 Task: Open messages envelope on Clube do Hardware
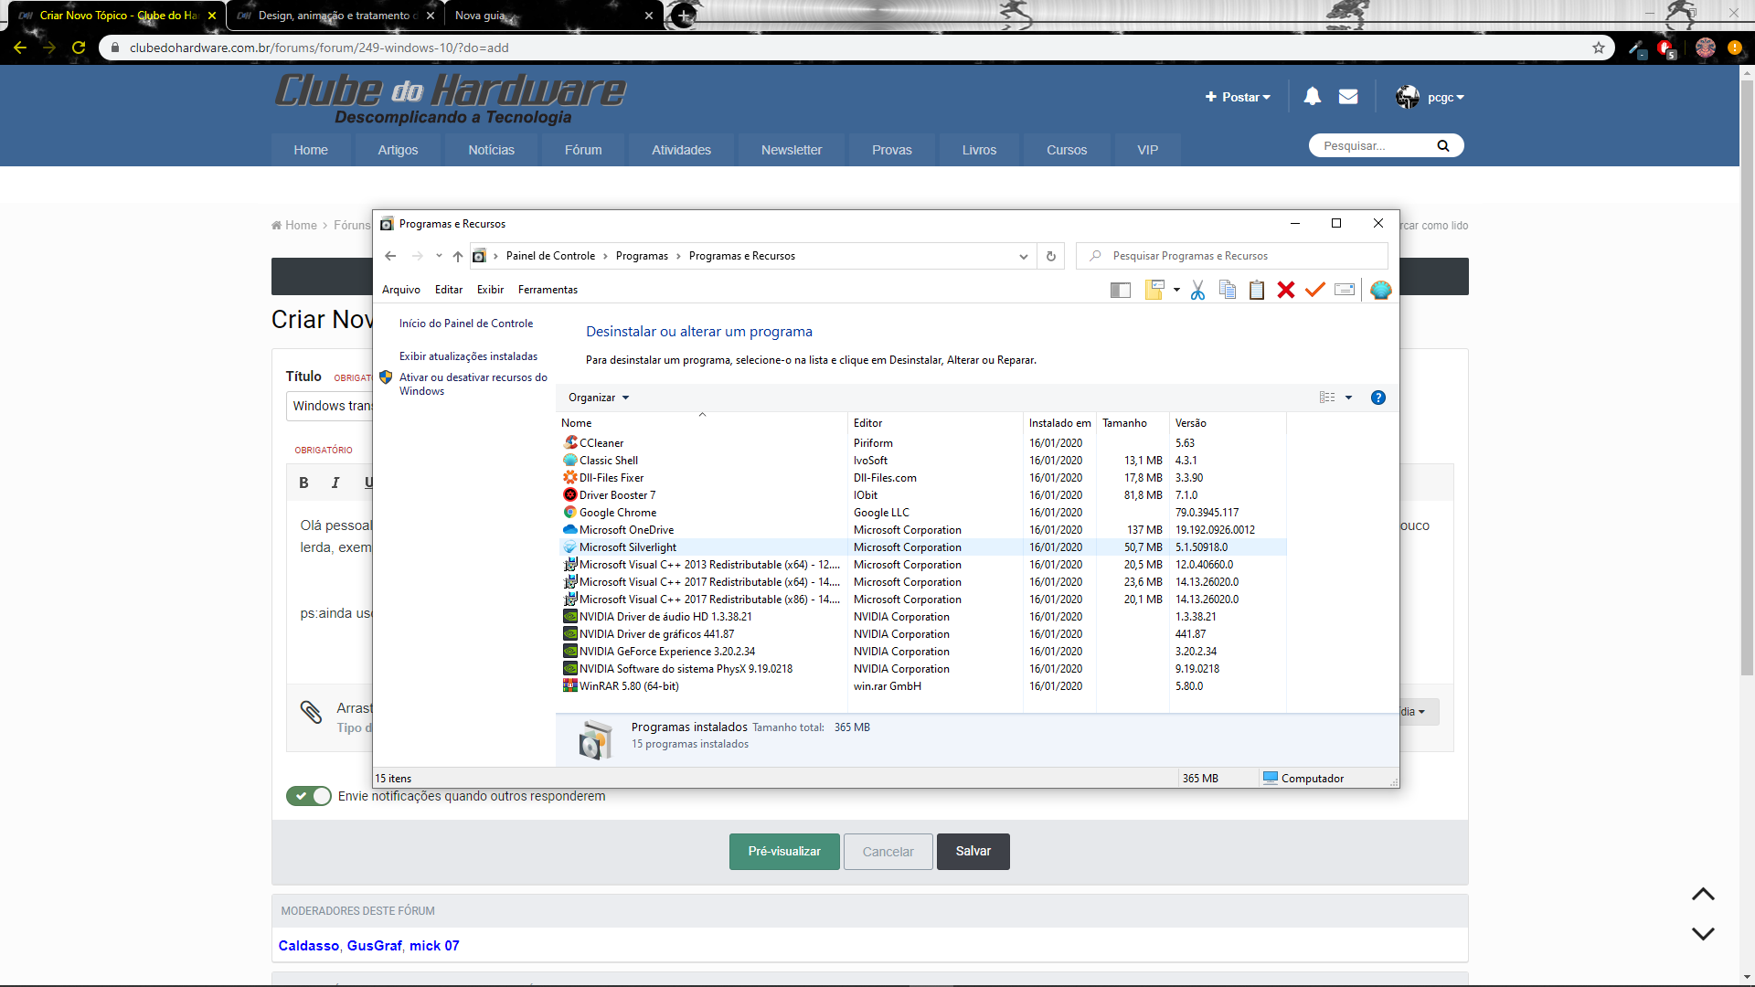click(x=1348, y=97)
